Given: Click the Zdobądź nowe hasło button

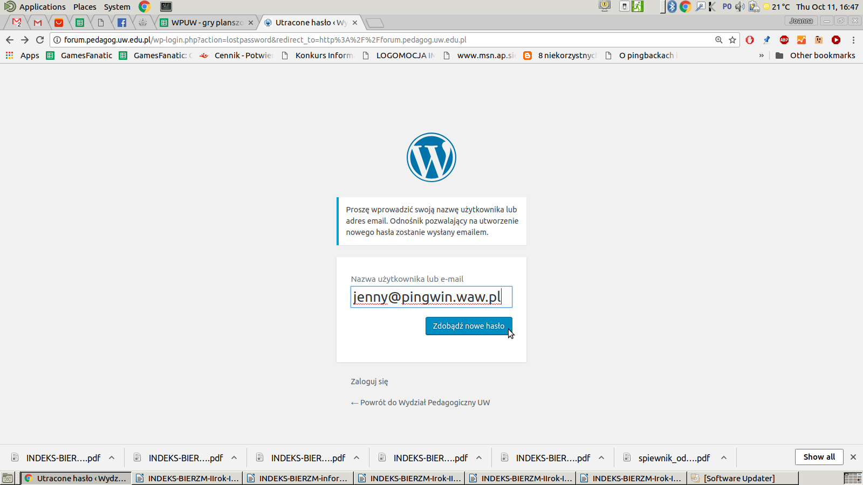Looking at the screenshot, I should pos(469,326).
